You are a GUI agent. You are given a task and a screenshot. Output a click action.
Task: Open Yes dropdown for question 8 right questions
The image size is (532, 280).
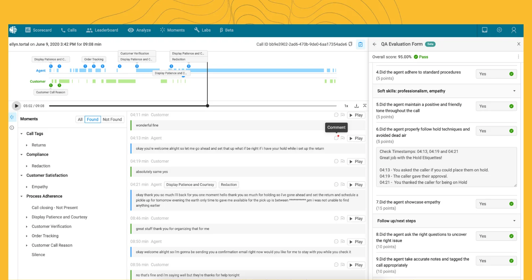pyautogui.click(x=496, y=236)
